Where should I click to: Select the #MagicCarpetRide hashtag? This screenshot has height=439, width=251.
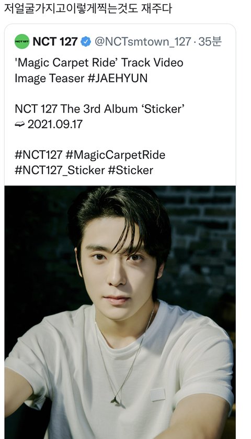(x=115, y=155)
